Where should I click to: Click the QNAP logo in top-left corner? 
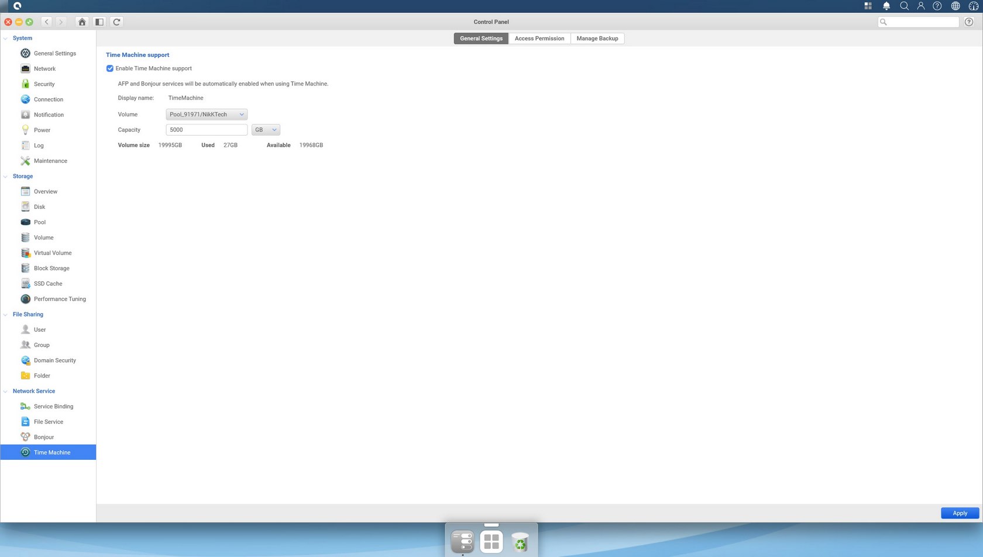(18, 6)
